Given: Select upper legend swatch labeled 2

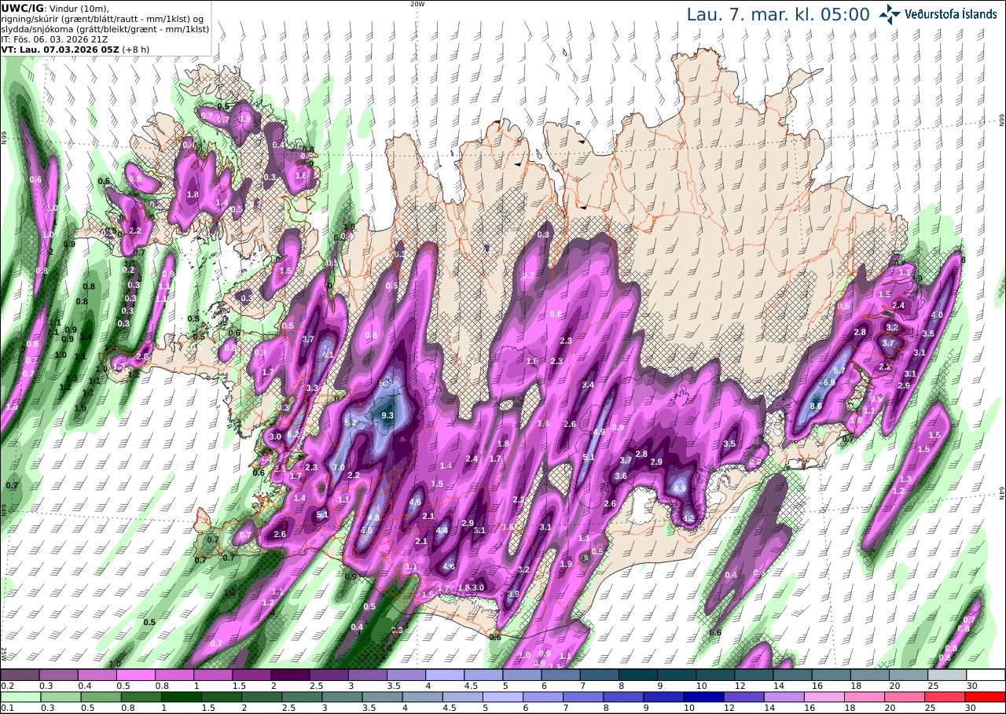Looking at the screenshot, I should pos(290,675).
